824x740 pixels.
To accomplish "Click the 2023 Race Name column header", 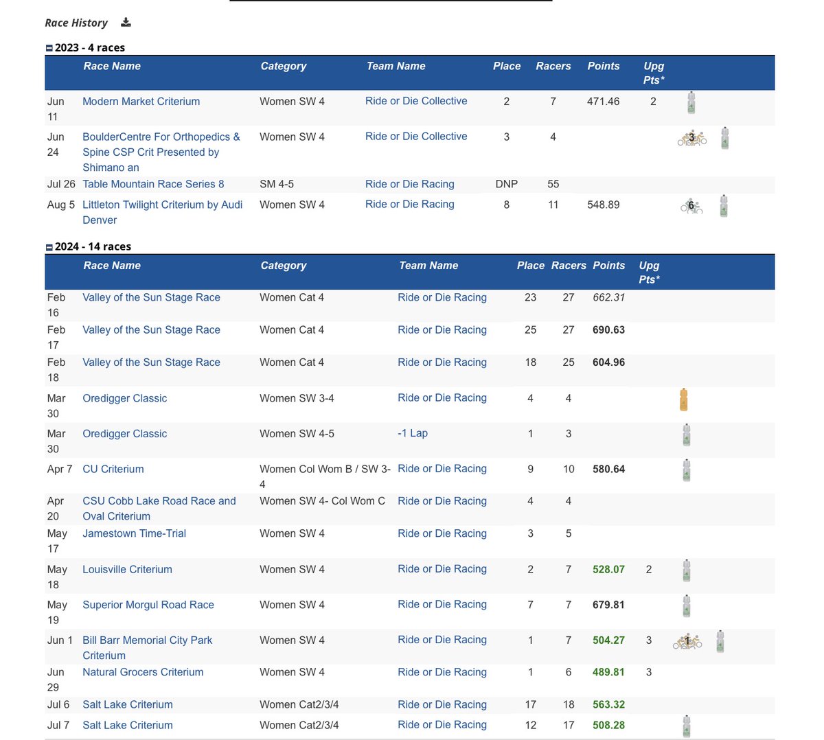I will [112, 66].
